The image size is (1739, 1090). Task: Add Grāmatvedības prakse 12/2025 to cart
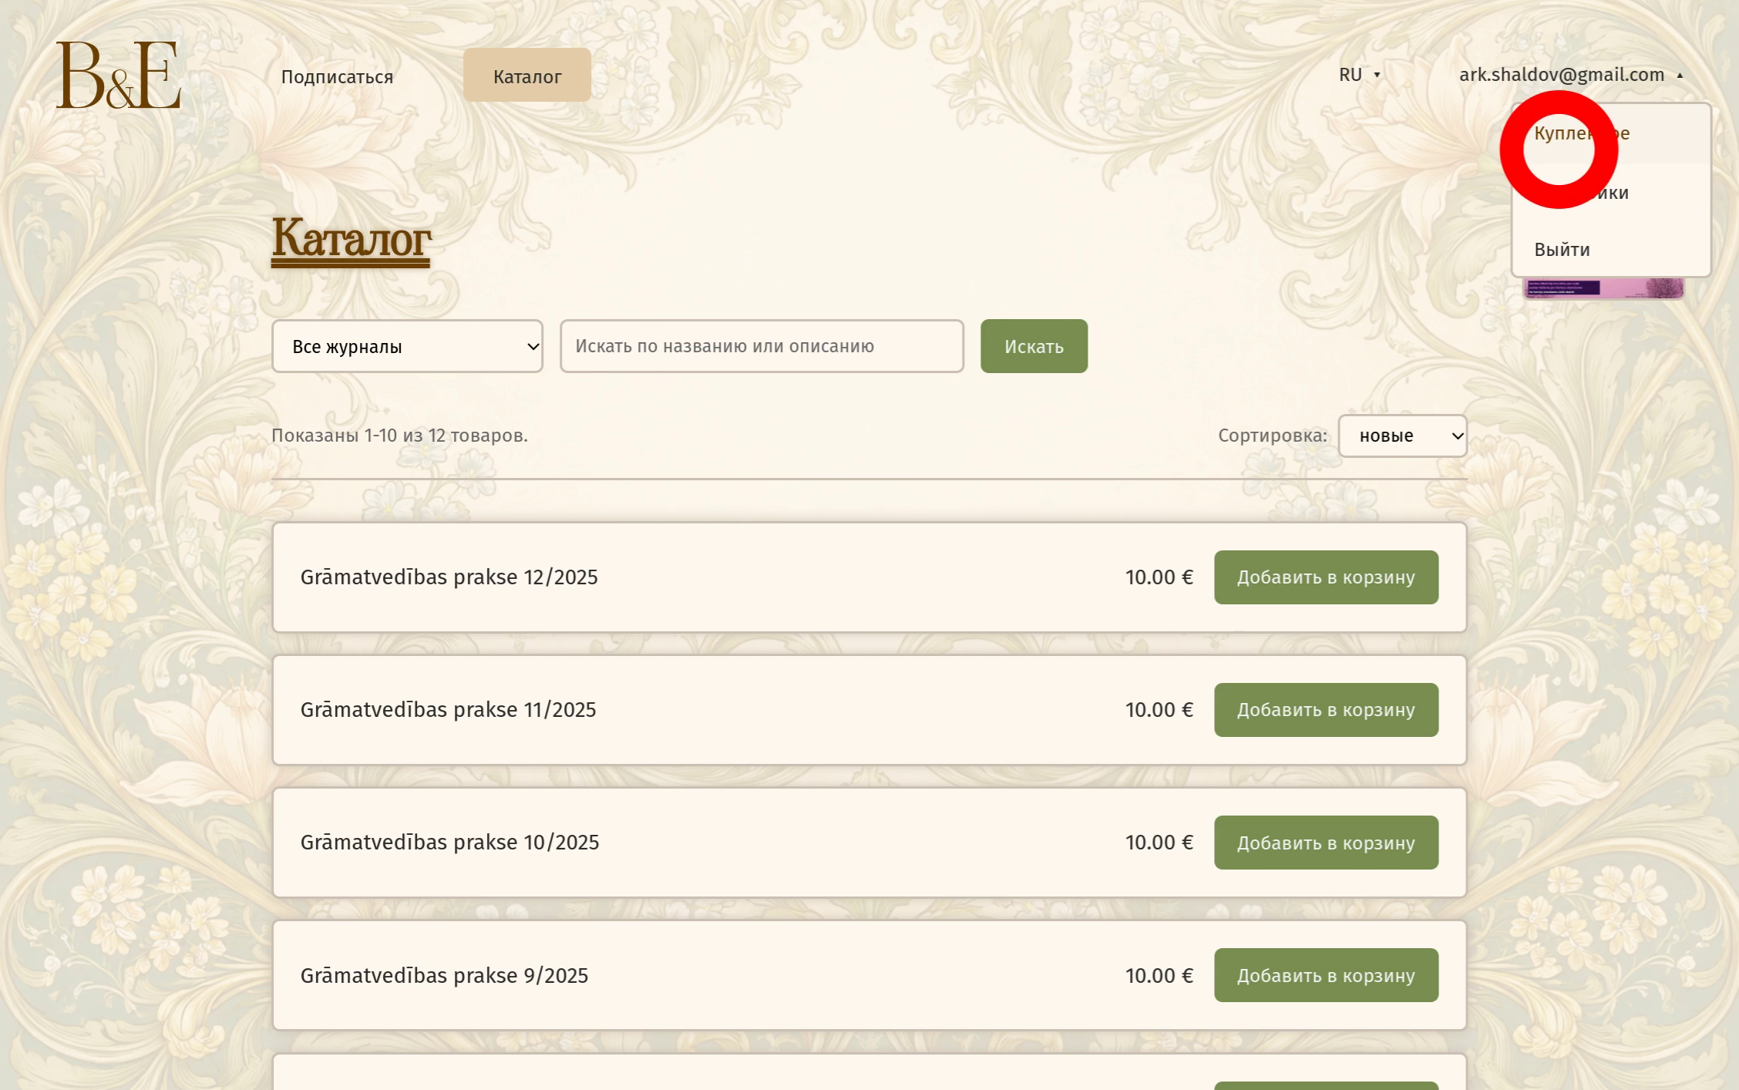1326,577
